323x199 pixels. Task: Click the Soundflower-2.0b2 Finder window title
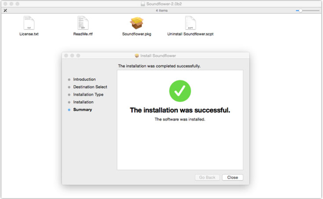(164, 4)
